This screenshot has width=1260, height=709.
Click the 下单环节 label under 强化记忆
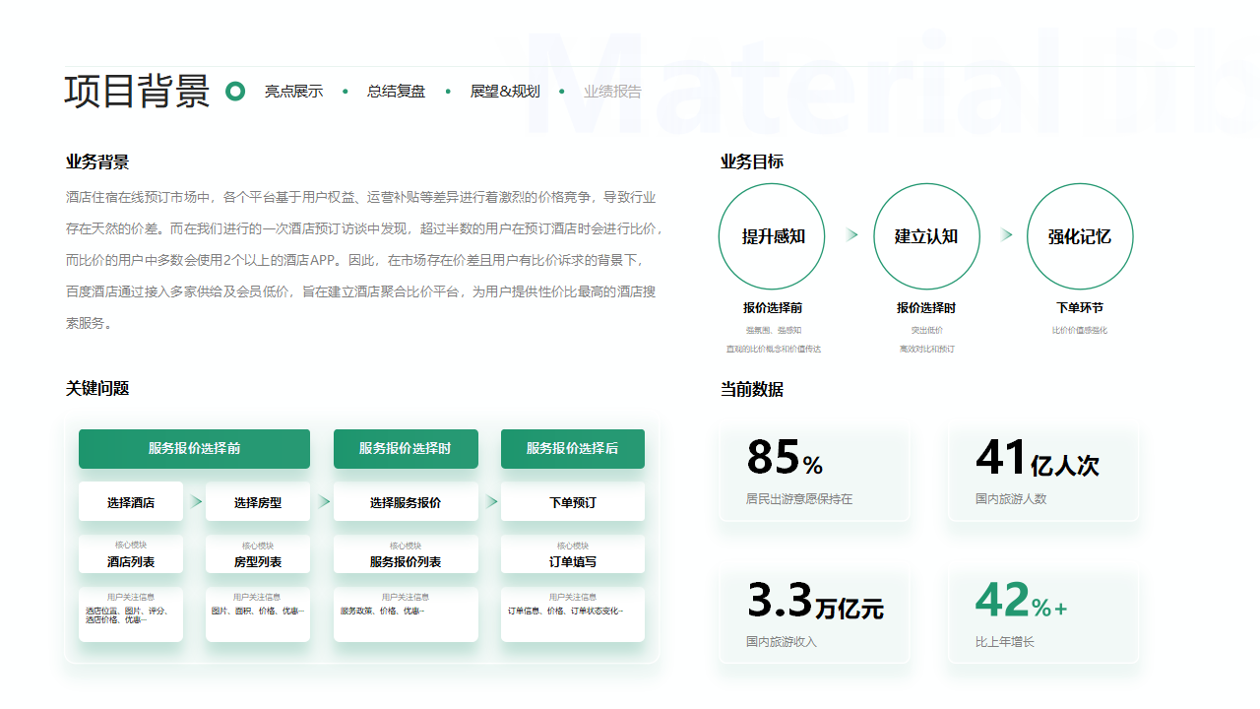1080,308
